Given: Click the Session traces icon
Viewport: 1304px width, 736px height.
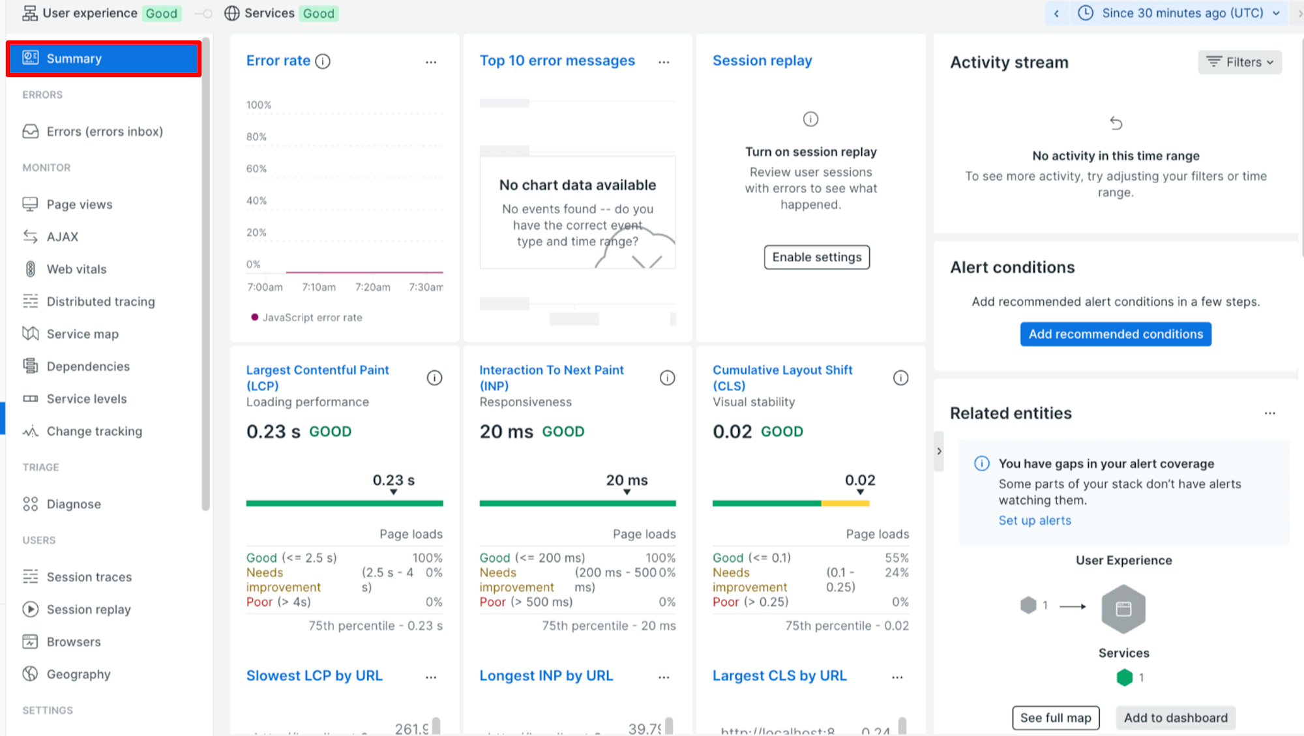Looking at the screenshot, I should click(31, 577).
